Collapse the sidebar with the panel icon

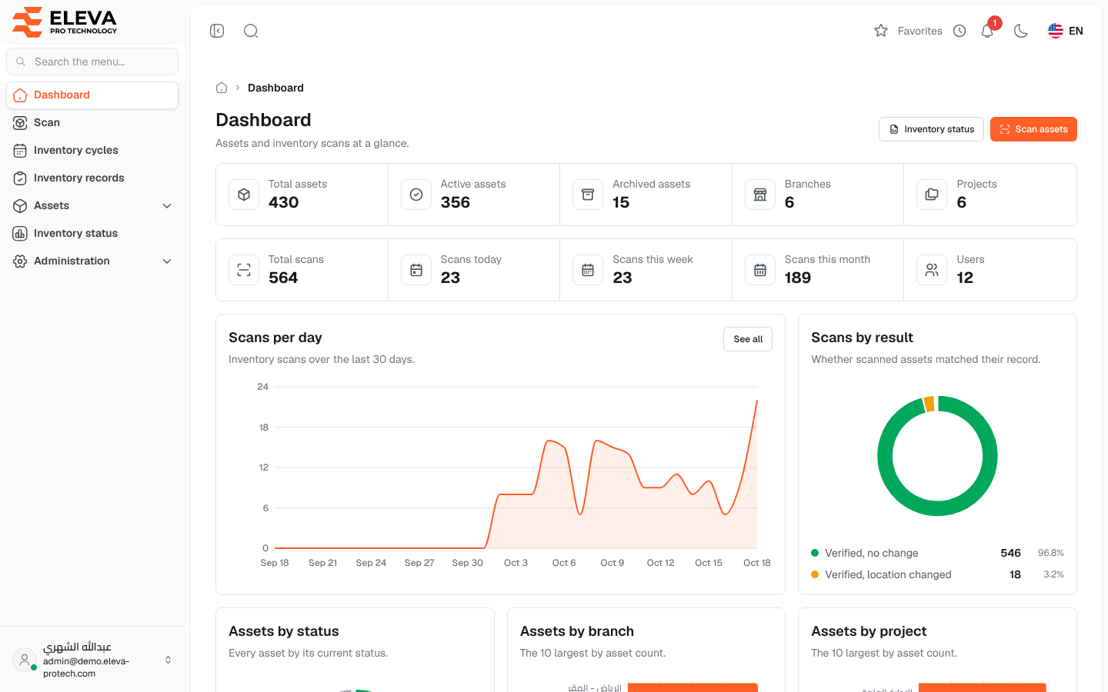pos(217,31)
